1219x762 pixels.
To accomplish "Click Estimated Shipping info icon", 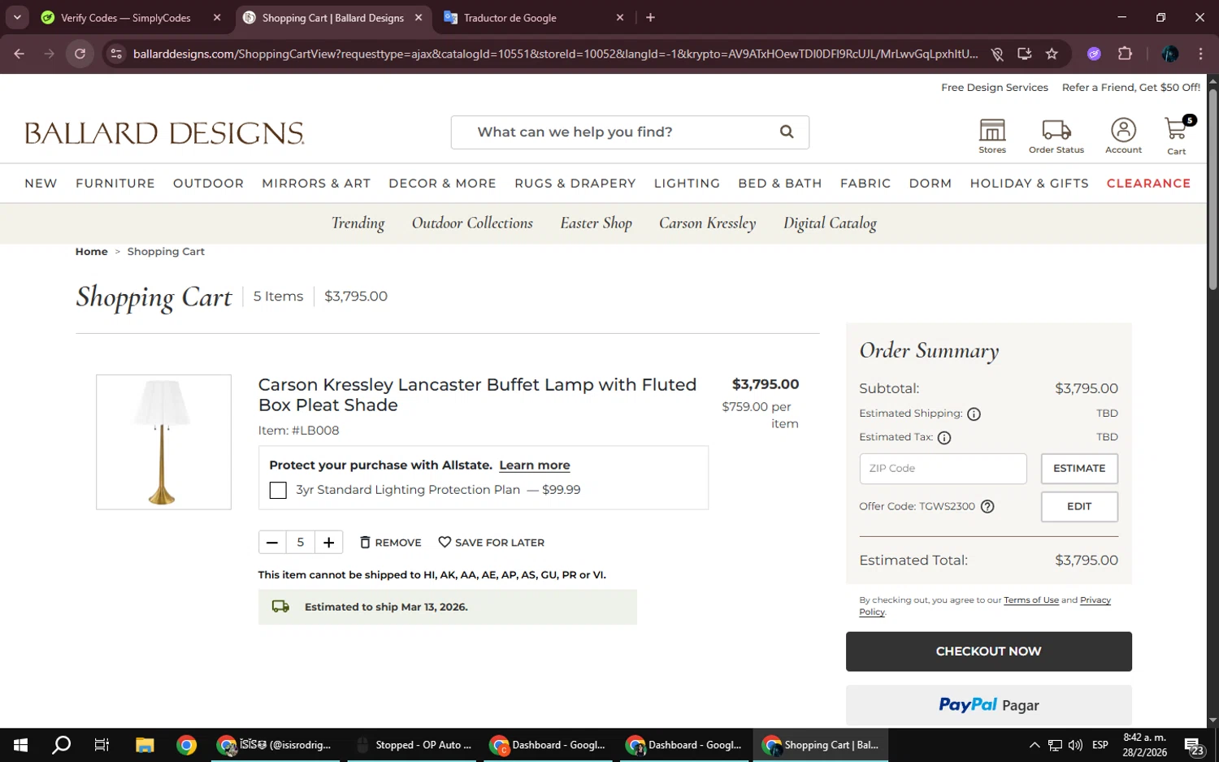I will tap(974, 414).
